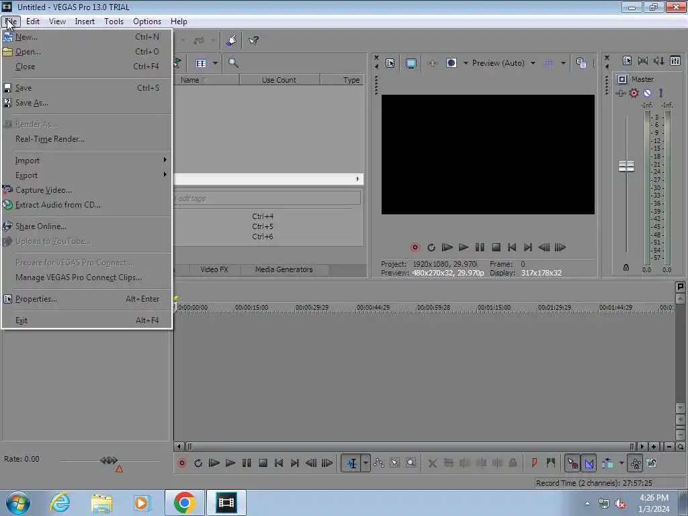Click Record on timeline transport bar

coord(182,464)
